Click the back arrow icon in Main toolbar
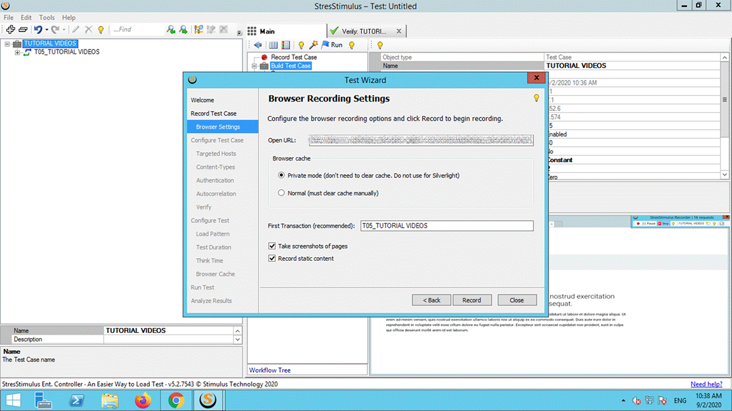The height and width of the screenshot is (411, 732). tap(258, 45)
